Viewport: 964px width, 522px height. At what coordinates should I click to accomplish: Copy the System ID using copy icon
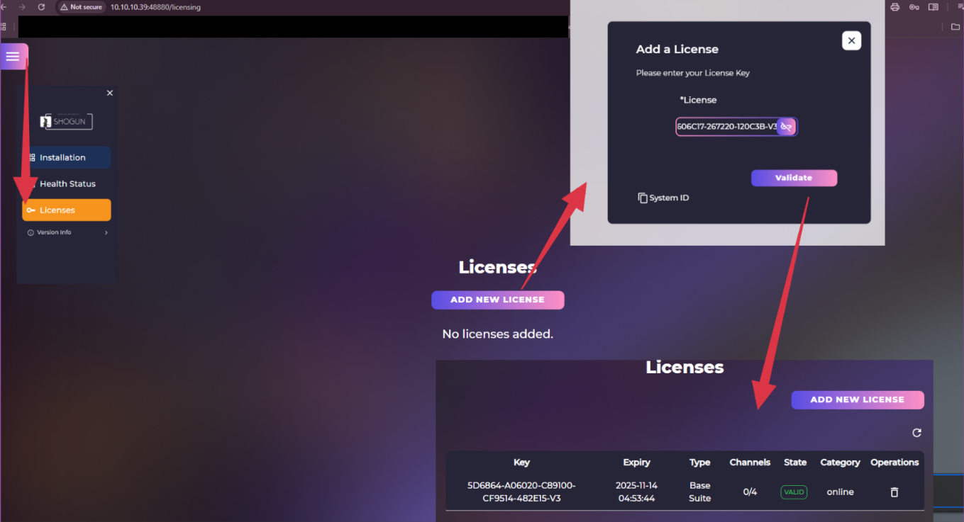tap(643, 198)
